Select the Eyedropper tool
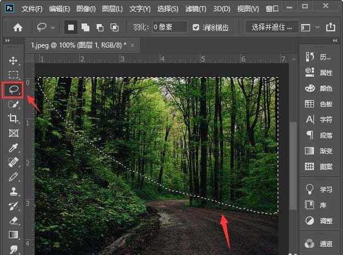Image resolution: width=343 pixels, height=255 pixels. coord(13,148)
